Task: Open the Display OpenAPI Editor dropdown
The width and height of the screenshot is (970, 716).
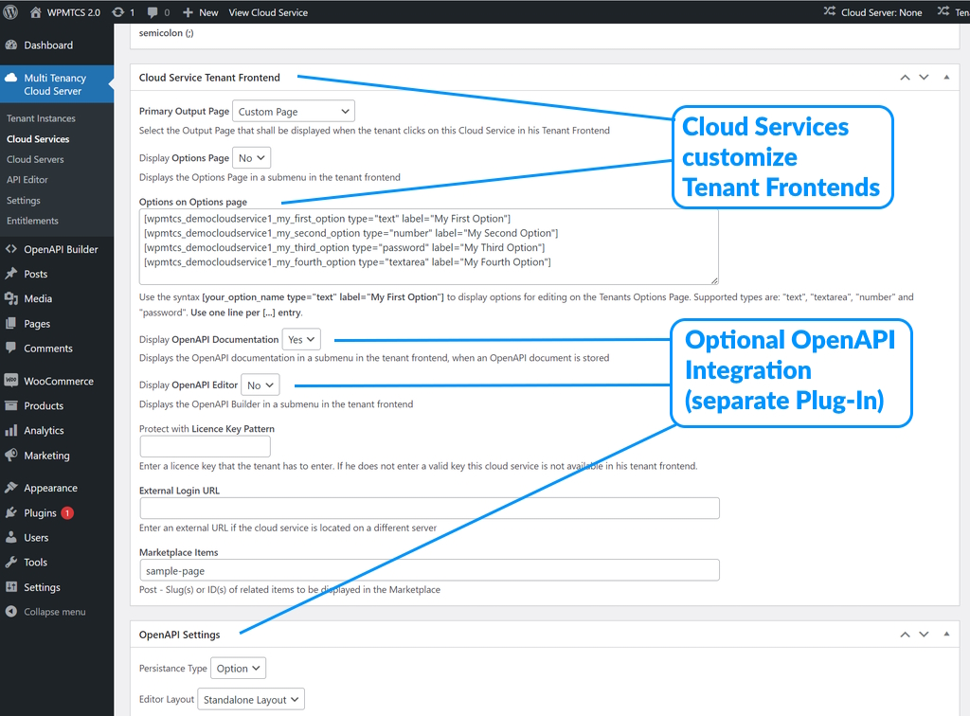Action: (x=260, y=385)
